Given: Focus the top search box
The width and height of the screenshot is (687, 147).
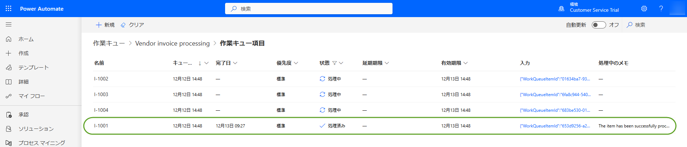Looking at the screenshot, I should (308, 9).
